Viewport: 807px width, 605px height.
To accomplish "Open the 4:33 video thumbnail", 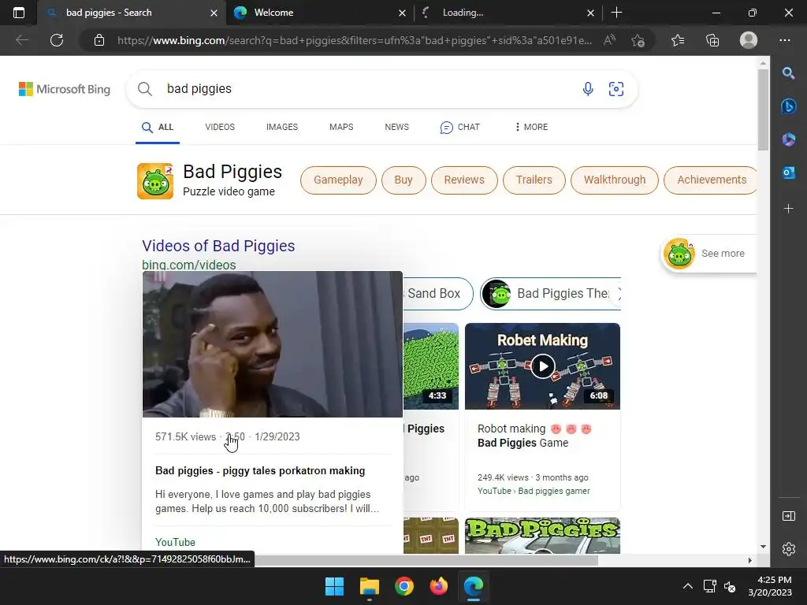I will 431,366.
